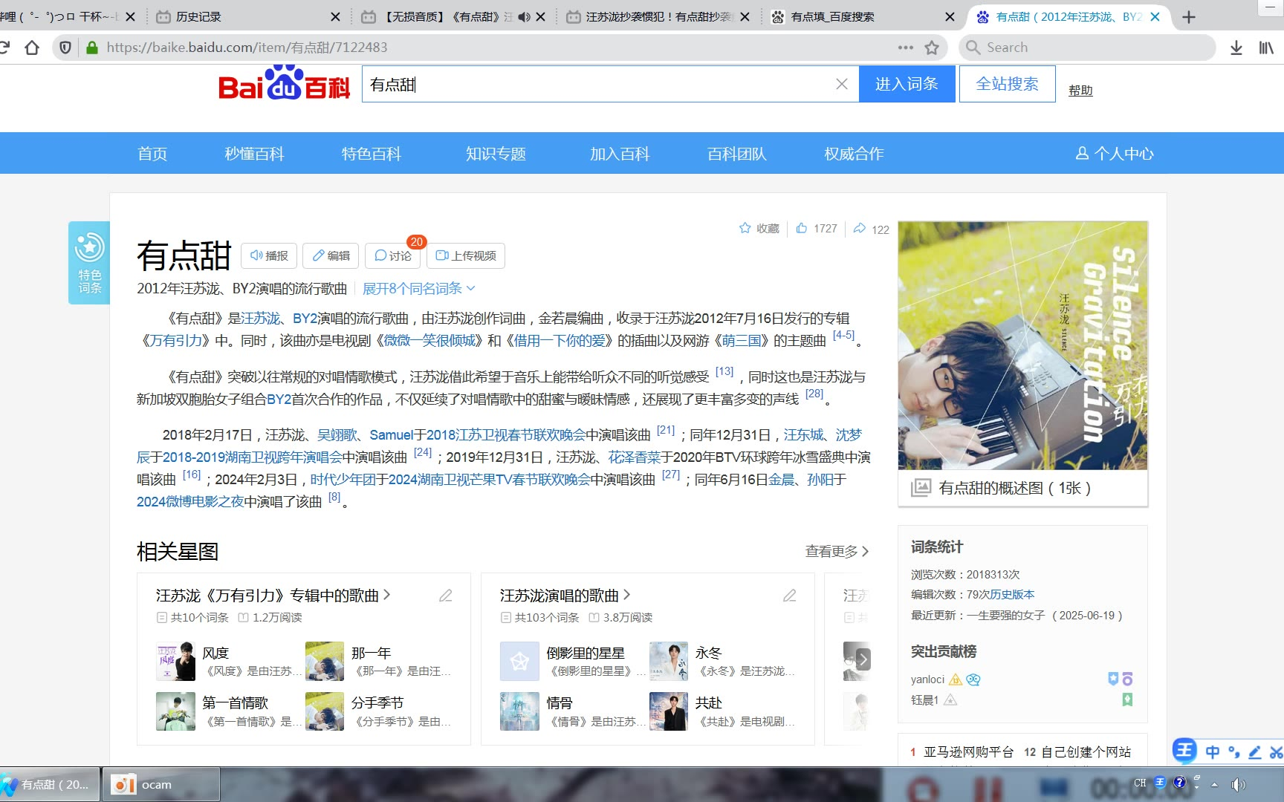Open the 特色百科 nav item
This screenshot has width=1284, height=802.
(372, 154)
